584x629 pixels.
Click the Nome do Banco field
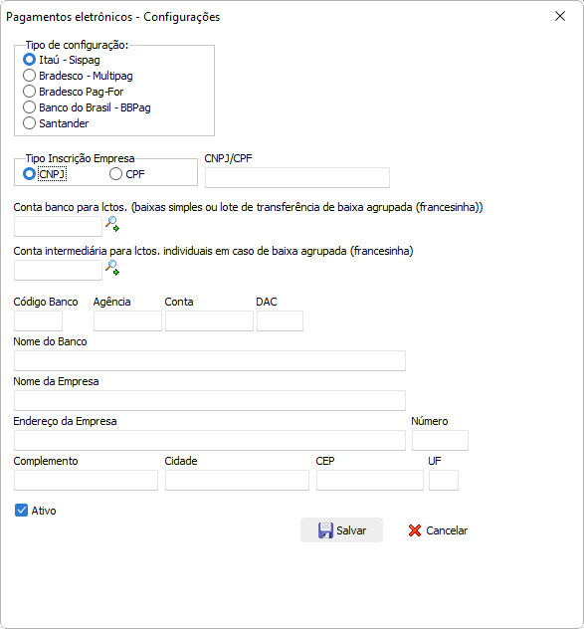click(210, 360)
